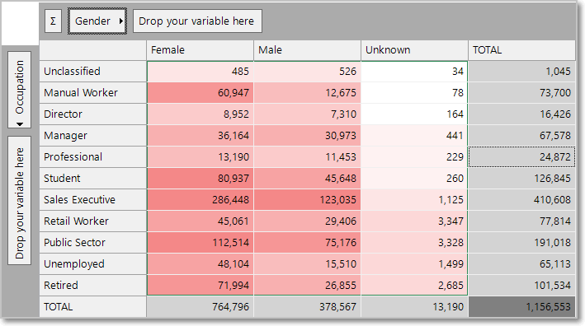Select the Retired row header

(x=93, y=286)
